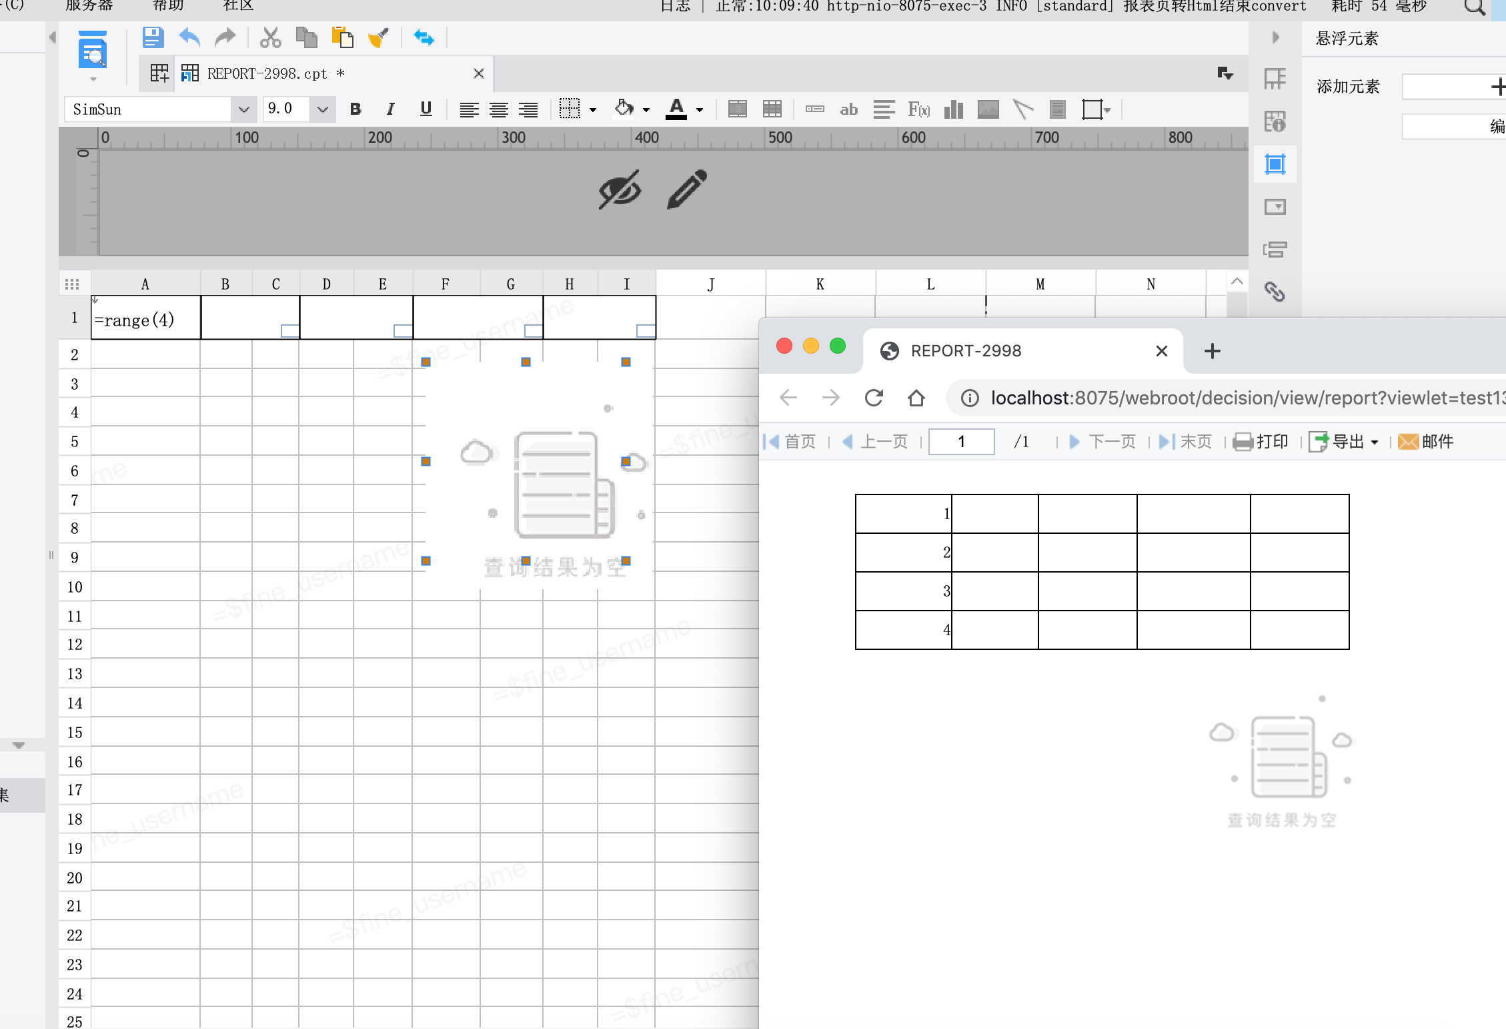Go to browser home page
The width and height of the screenshot is (1506, 1029).
coord(916,398)
